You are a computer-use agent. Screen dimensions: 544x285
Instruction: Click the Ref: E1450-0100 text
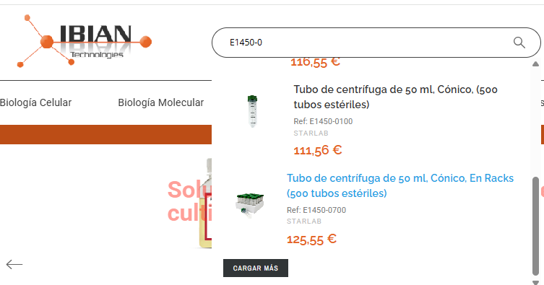pyautogui.click(x=323, y=121)
